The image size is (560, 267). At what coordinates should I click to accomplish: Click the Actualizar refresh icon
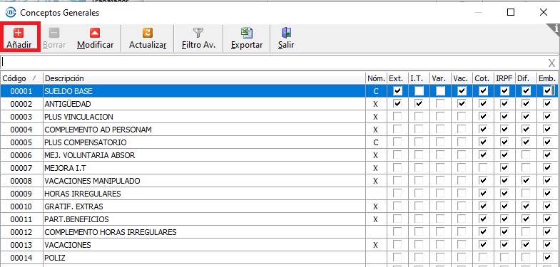[148, 33]
